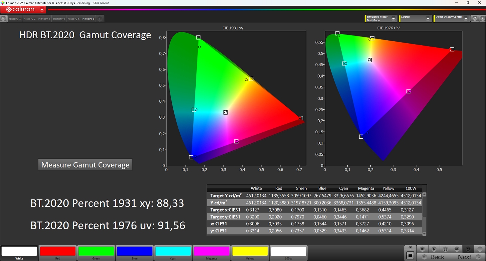
Task: Click the single read bracket icon
Action: pyautogui.click(x=445, y=249)
